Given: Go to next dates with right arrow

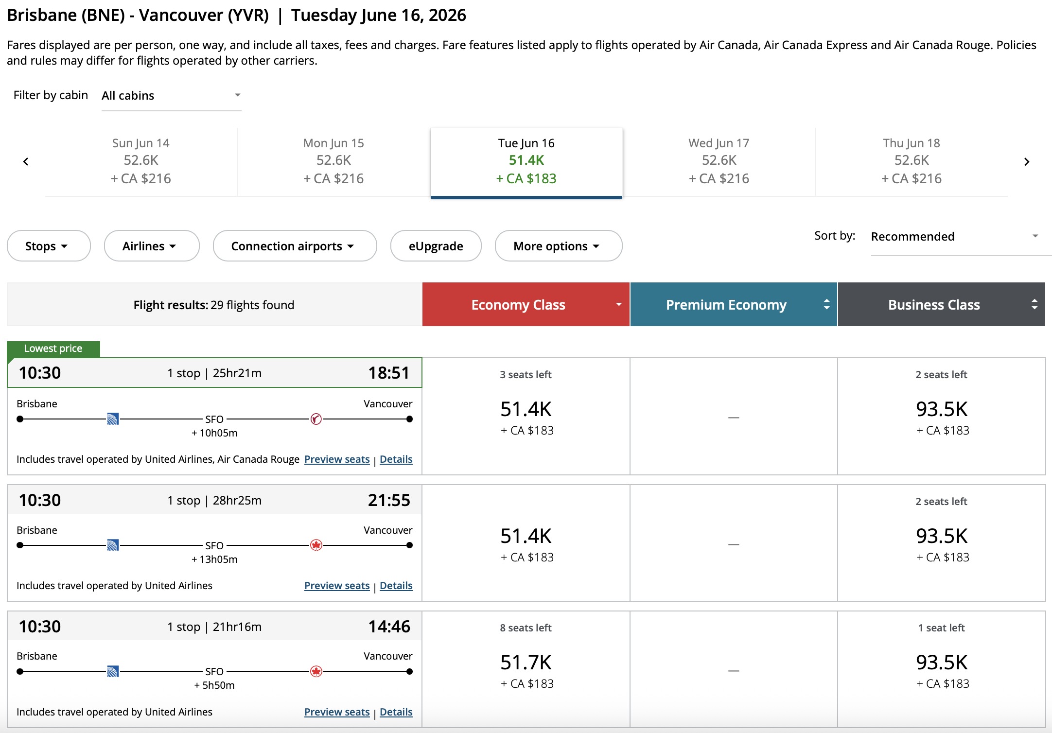Looking at the screenshot, I should 1026,162.
